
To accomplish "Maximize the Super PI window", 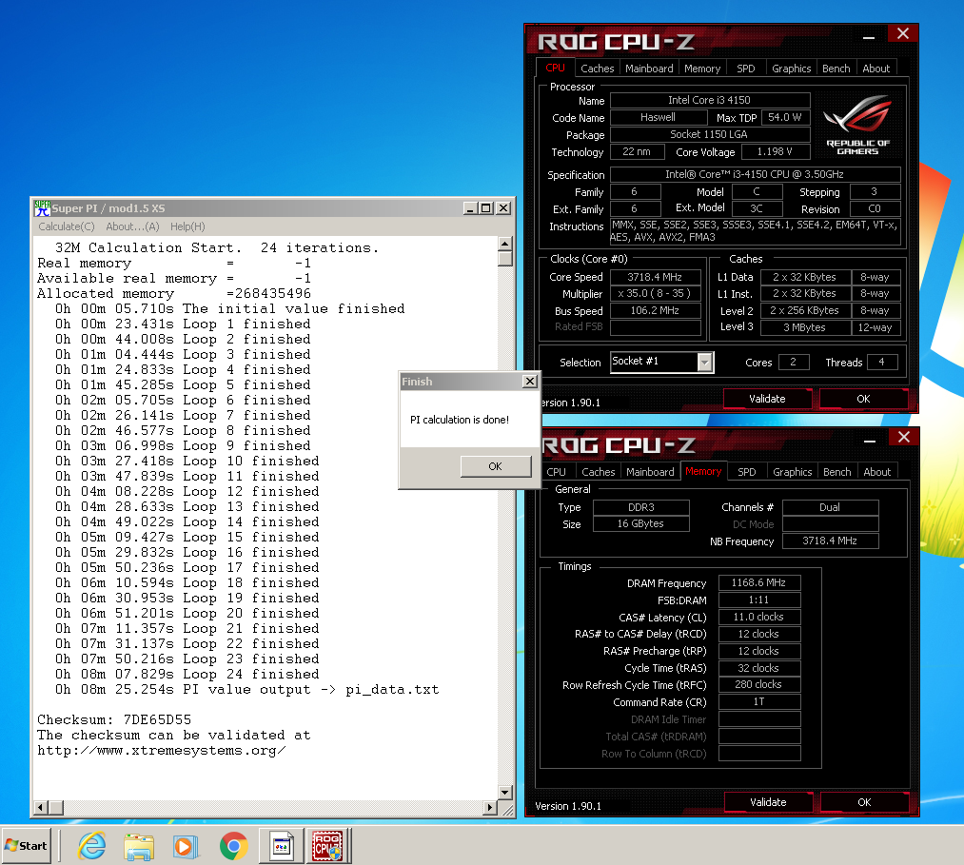I will [485, 208].
